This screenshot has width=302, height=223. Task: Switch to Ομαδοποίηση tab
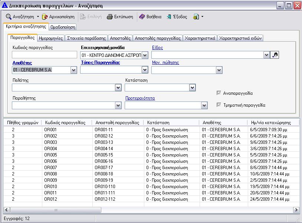(63, 27)
